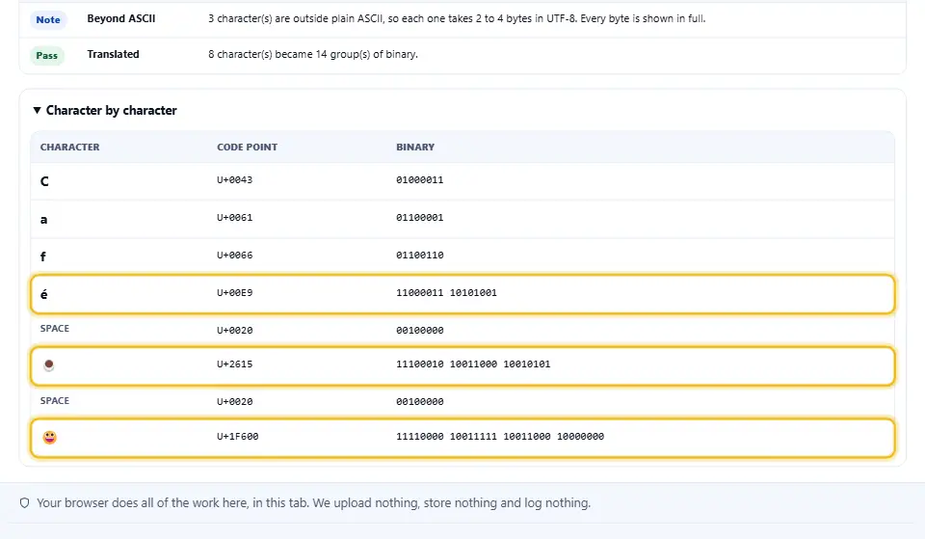Click the BINARY column header
Screen dimensions: 925x539
tap(415, 147)
